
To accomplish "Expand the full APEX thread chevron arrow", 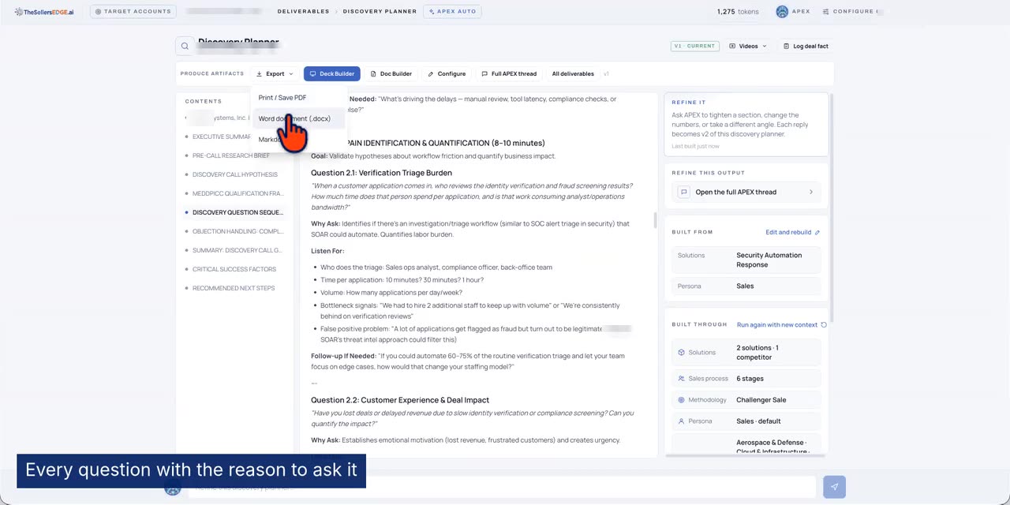I will 811,192.
